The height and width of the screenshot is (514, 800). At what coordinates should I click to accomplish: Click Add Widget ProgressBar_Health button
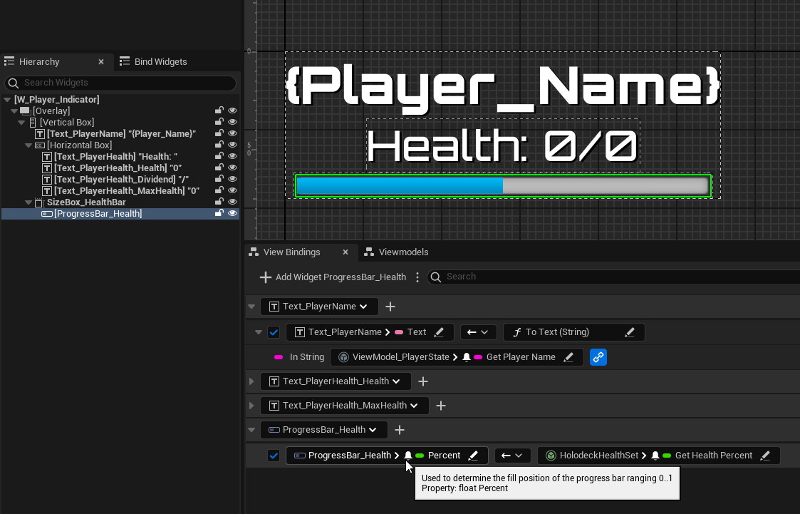tap(333, 277)
